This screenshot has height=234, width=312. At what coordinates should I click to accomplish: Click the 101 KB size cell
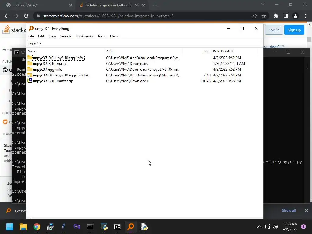(x=205, y=81)
